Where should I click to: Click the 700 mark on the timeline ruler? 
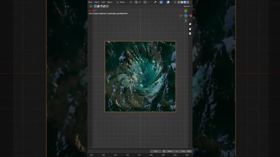(127, 155)
